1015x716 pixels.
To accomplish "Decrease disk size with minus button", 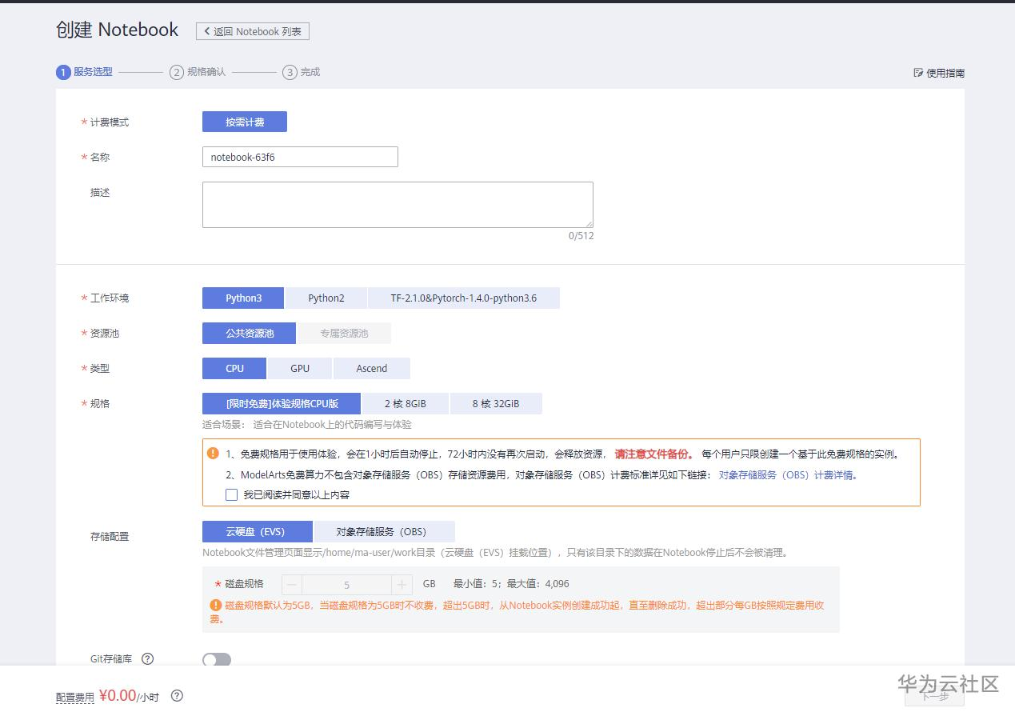I will pyautogui.click(x=292, y=585).
